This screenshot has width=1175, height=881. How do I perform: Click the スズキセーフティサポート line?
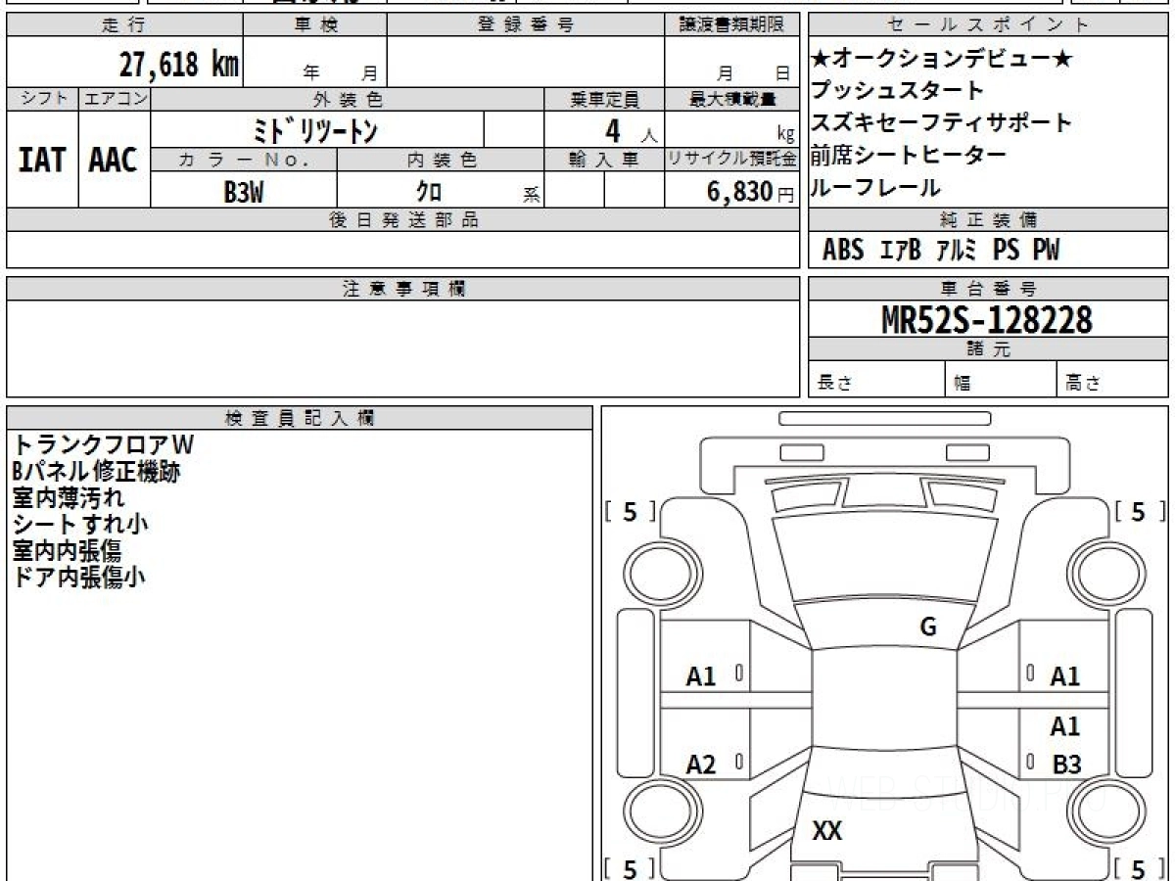pyautogui.click(x=942, y=123)
